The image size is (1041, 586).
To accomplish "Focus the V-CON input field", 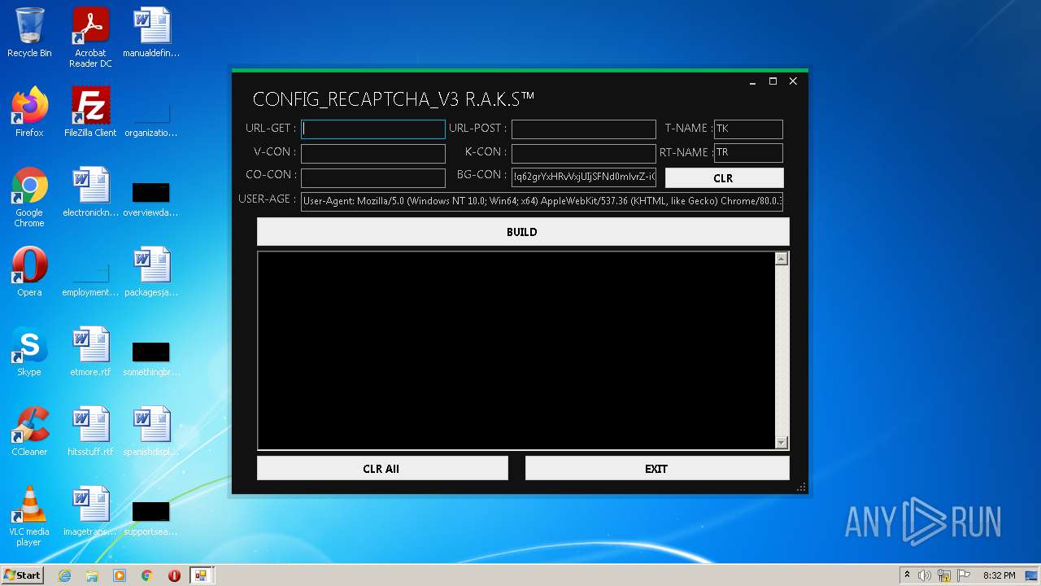I will point(373,153).
